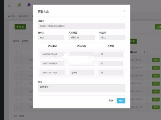This screenshot has width=161, height=120.
Task: Click the 产品名称 column header
Action: (81, 46)
